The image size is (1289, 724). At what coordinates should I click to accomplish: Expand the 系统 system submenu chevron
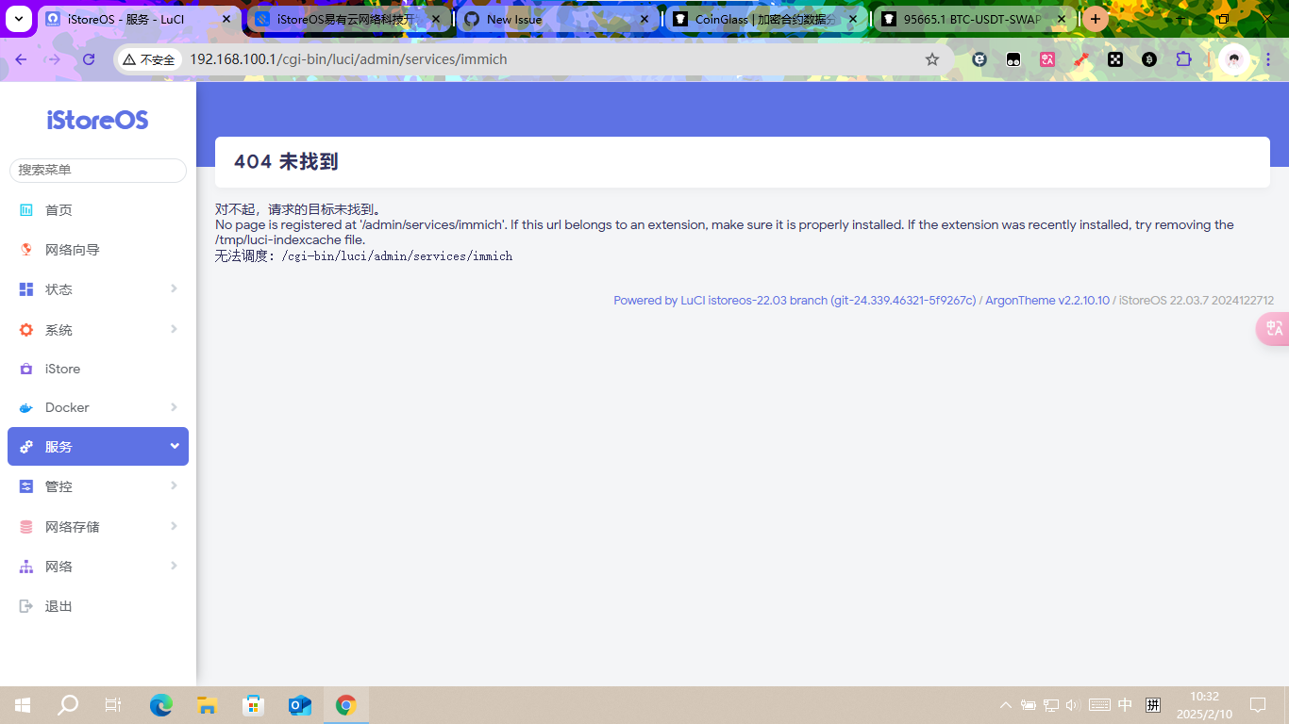(x=174, y=329)
